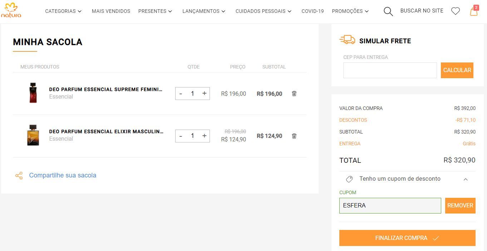Image resolution: width=487 pixels, height=251 pixels.
Task: Remove Essencial Elixir Masculino with trash icon
Action: pyautogui.click(x=294, y=136)
